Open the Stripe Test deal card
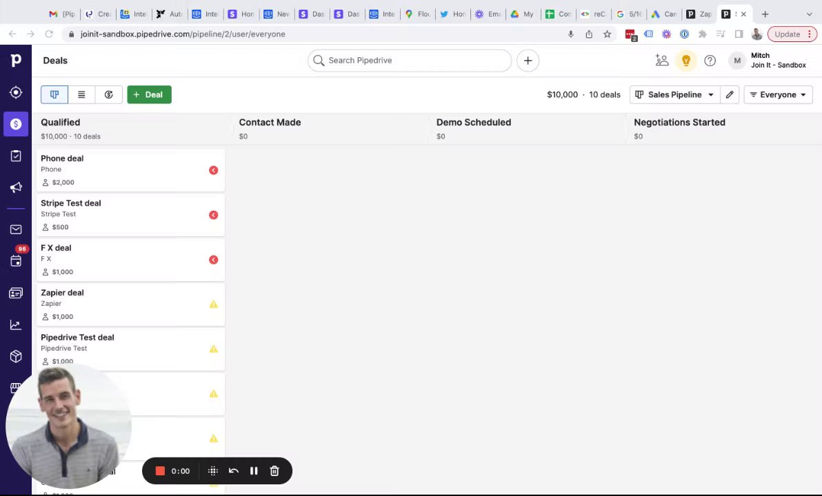Image resolution: width=822 pixels, height=496 pixels. [x=130, y=215]
